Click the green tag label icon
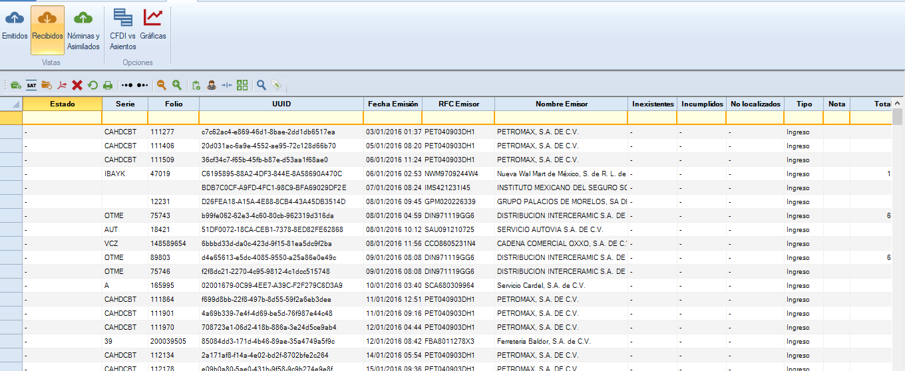Viewport: 905px width, 371px height. click(276, 85)
